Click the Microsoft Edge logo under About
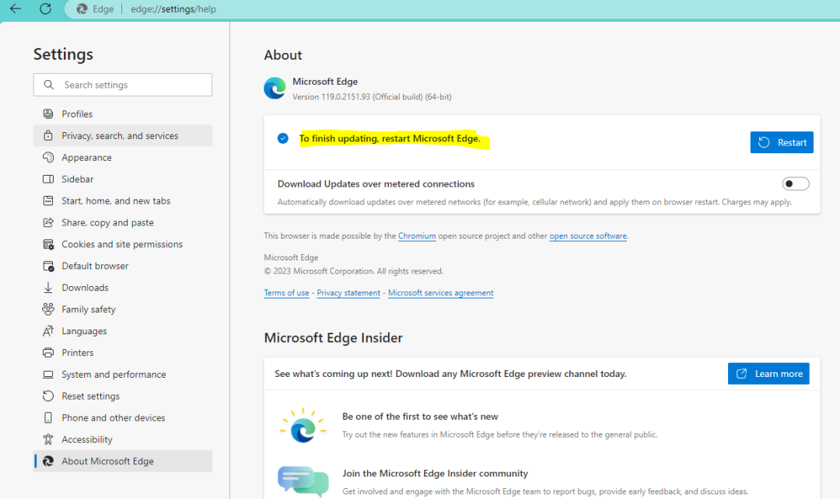This screenshot has width=840, height=499. pos(275,89)
